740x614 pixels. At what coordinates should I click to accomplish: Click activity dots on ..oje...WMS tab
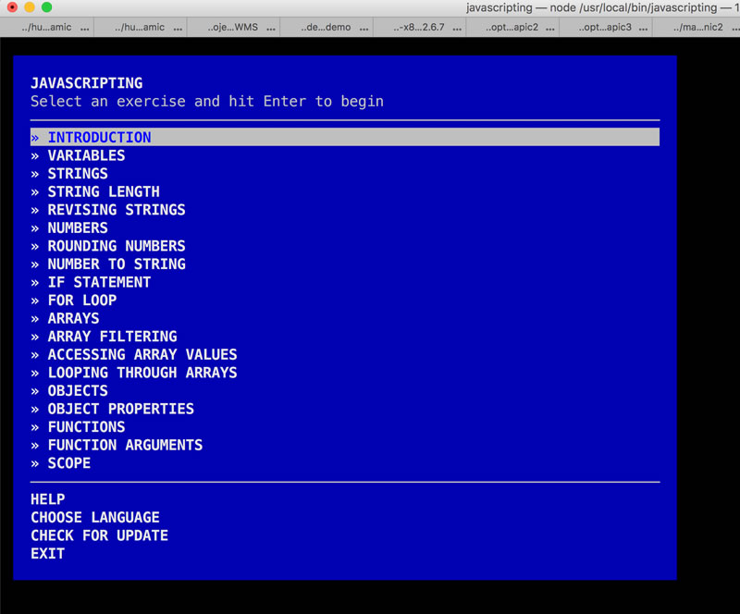(271, 29)
